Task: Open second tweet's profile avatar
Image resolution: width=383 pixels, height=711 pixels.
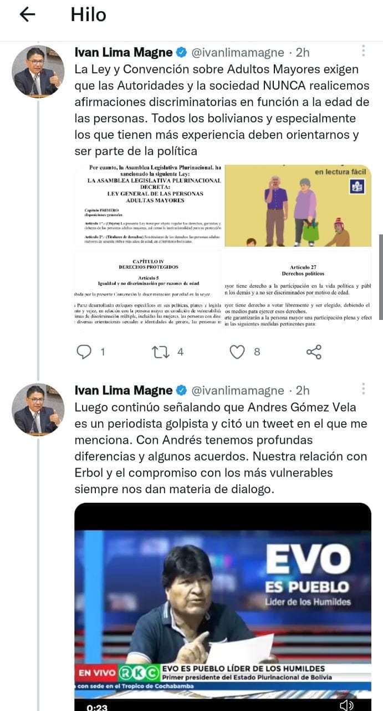Action: coord(38,409)
